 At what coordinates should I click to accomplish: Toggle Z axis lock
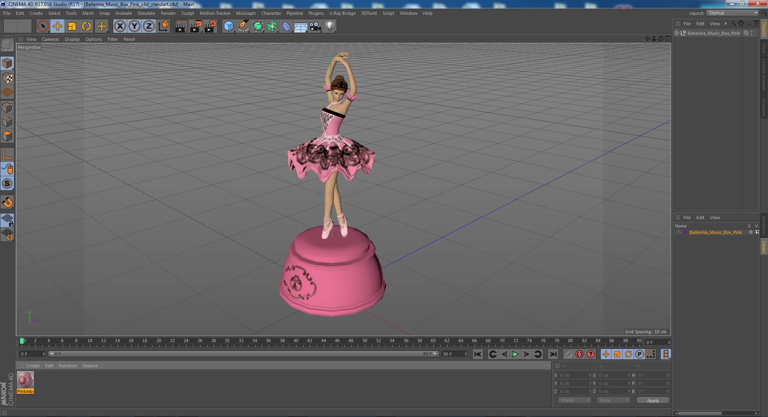149,26
